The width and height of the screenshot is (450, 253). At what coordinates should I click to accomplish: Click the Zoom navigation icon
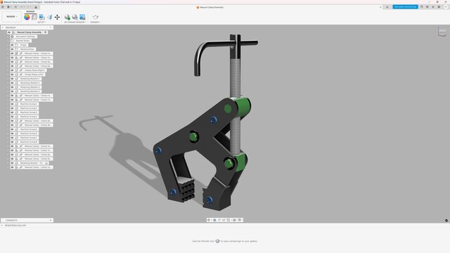(x=224, y=220)
